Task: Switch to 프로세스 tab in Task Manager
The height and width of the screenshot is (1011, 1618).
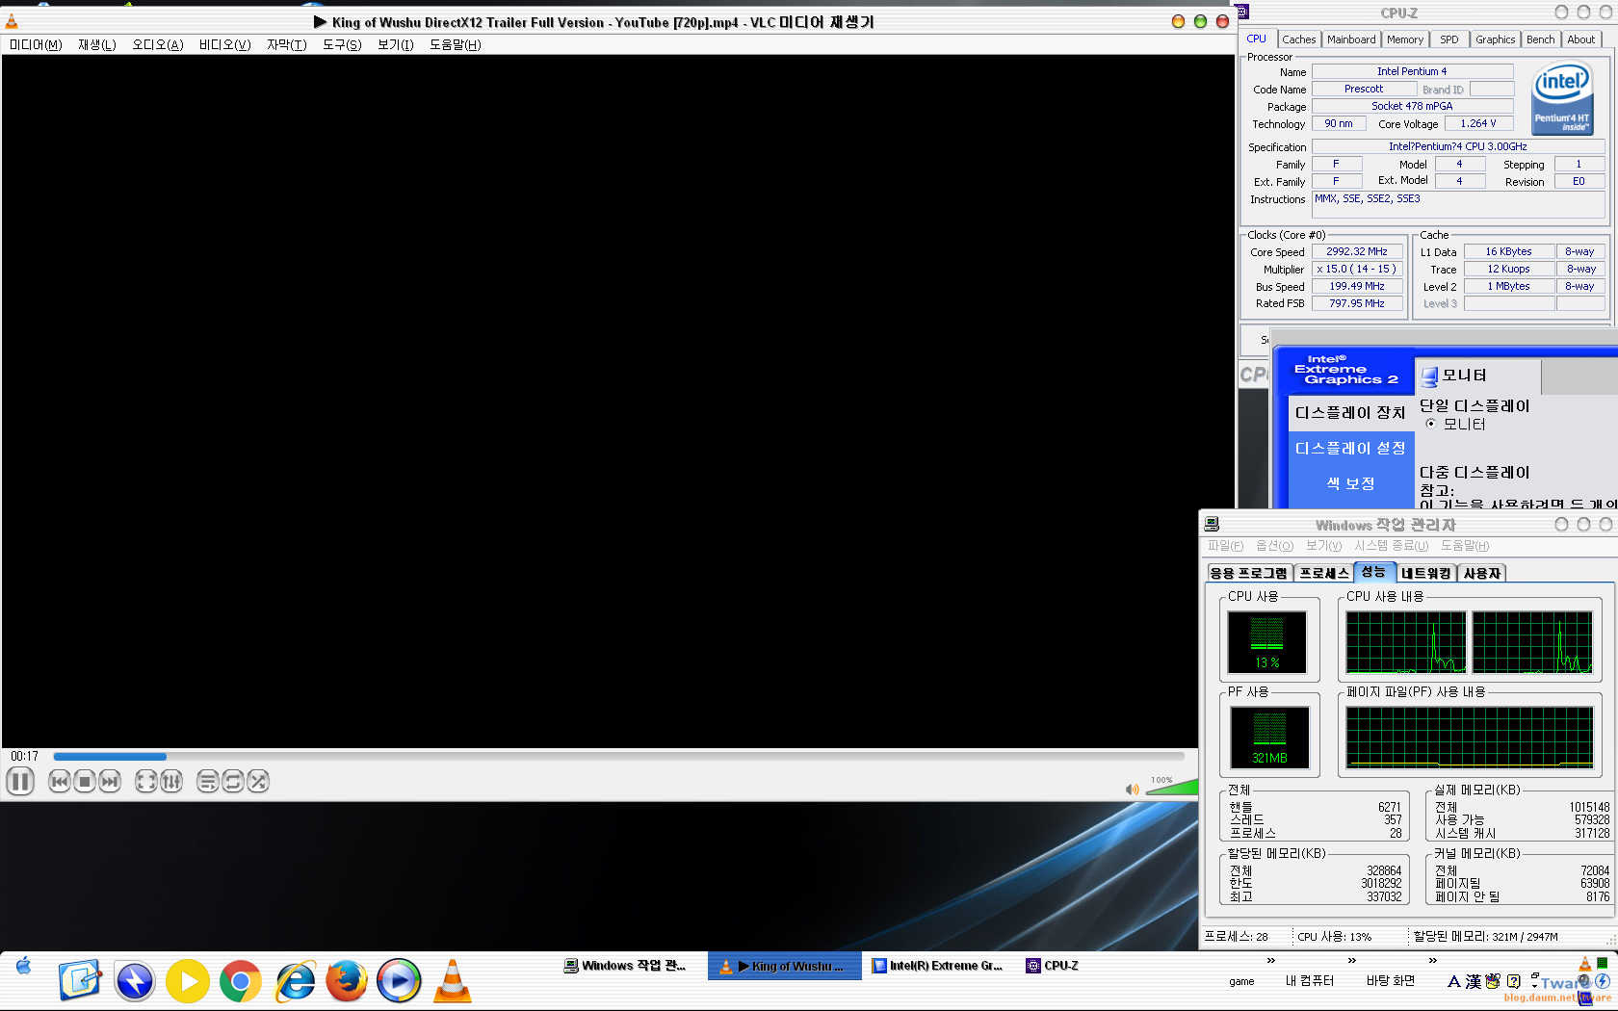Action: [1324, 573]
